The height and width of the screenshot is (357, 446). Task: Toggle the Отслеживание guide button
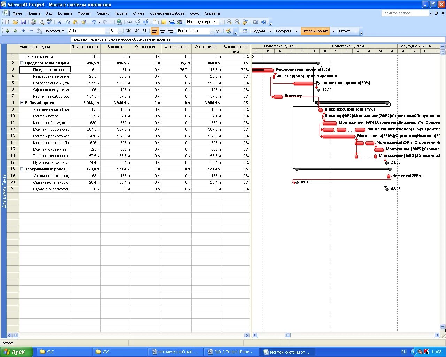point(315,31)
